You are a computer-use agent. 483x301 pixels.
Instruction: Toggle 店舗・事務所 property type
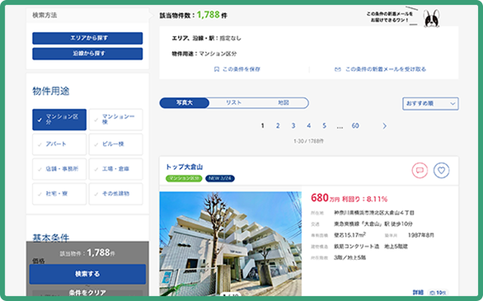(59, 169)
